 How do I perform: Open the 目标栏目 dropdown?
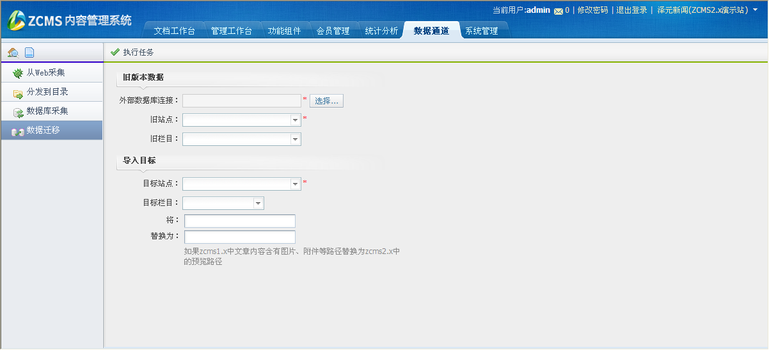pos(258,203)
